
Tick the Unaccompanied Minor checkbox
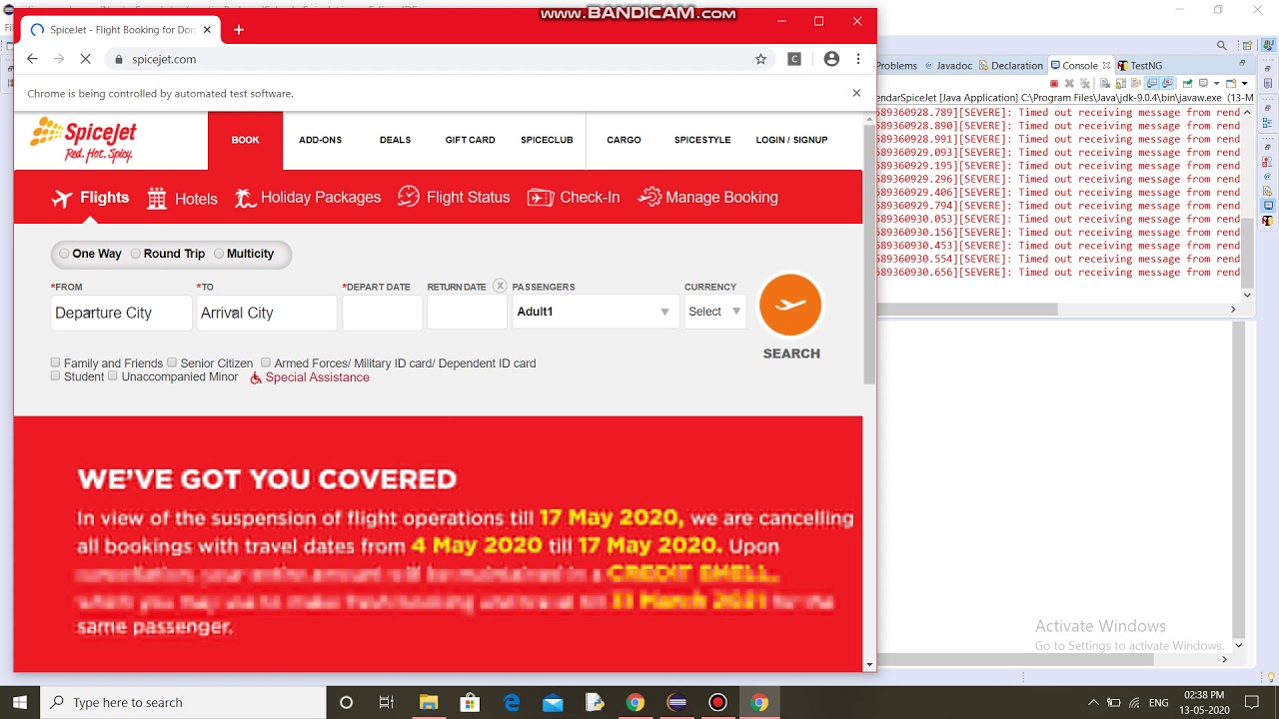coord(113,376)
